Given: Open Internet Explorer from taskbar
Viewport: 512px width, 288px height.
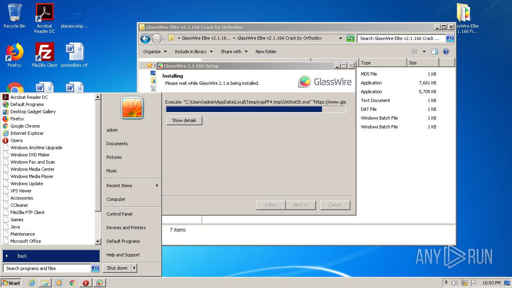Looking at the screenshot, I should tap(32, 283).
